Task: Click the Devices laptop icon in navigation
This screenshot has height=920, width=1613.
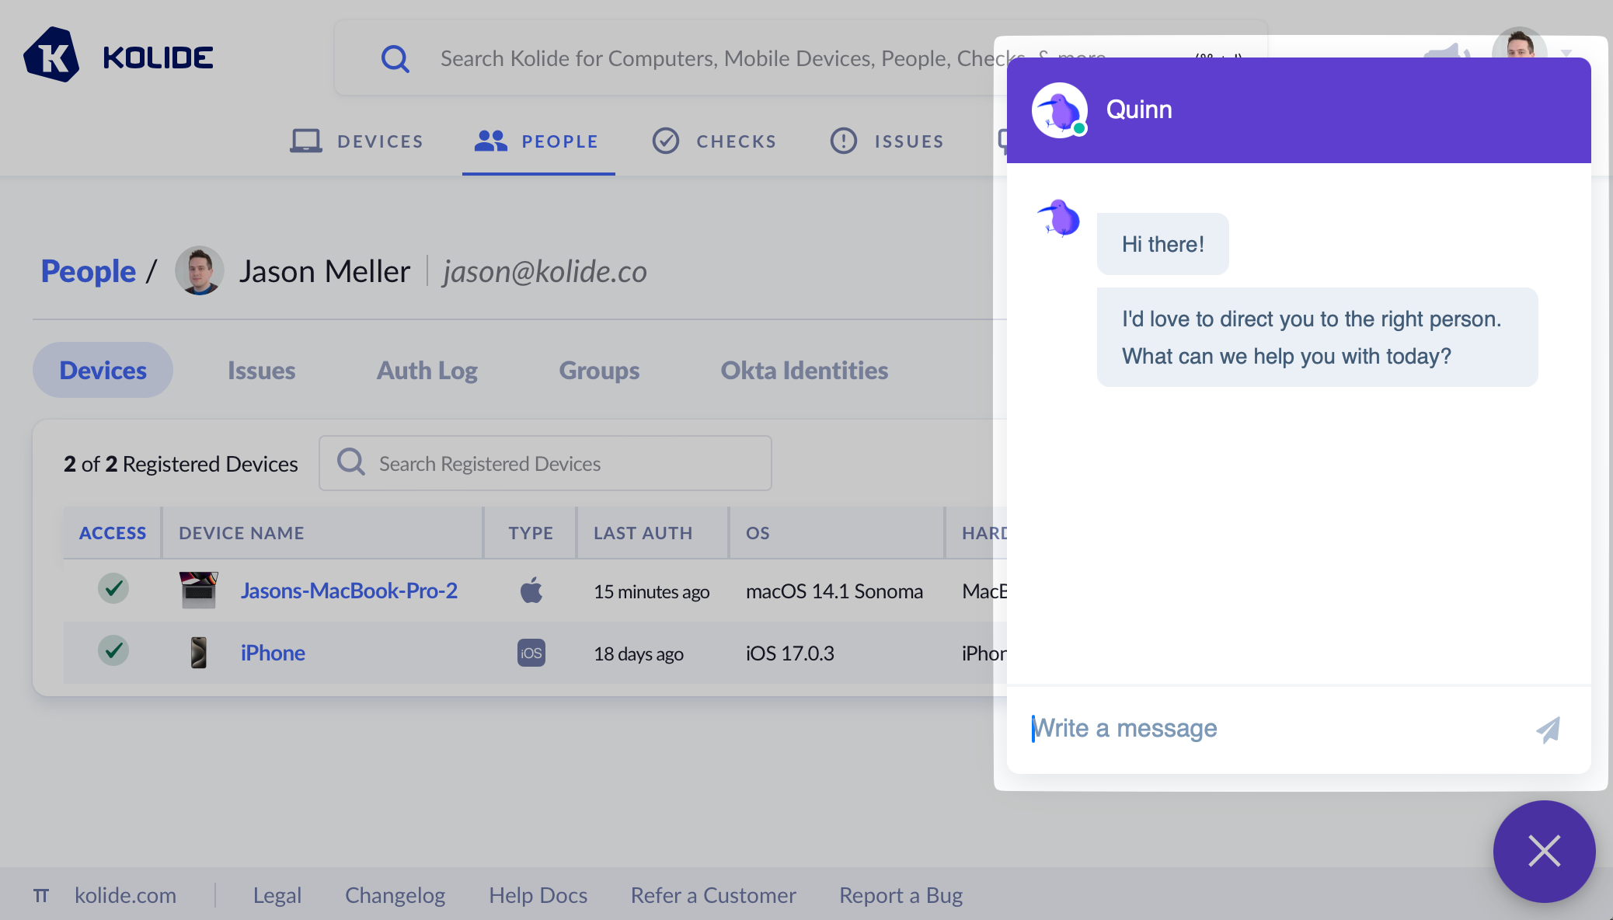Action: [305, 141]
